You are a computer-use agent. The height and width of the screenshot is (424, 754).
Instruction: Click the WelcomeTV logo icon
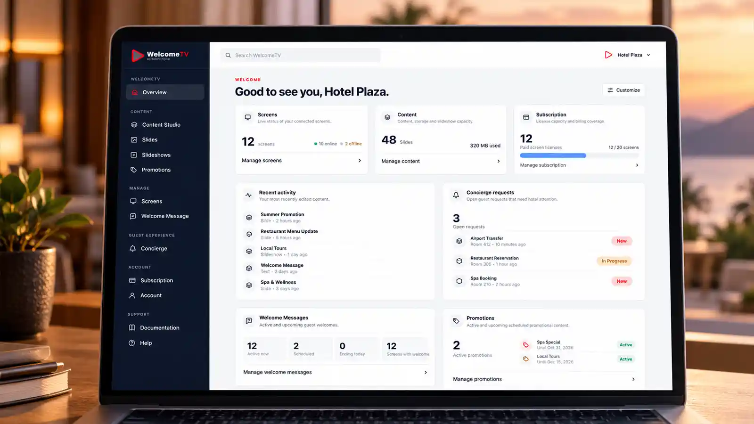point(137,56)
